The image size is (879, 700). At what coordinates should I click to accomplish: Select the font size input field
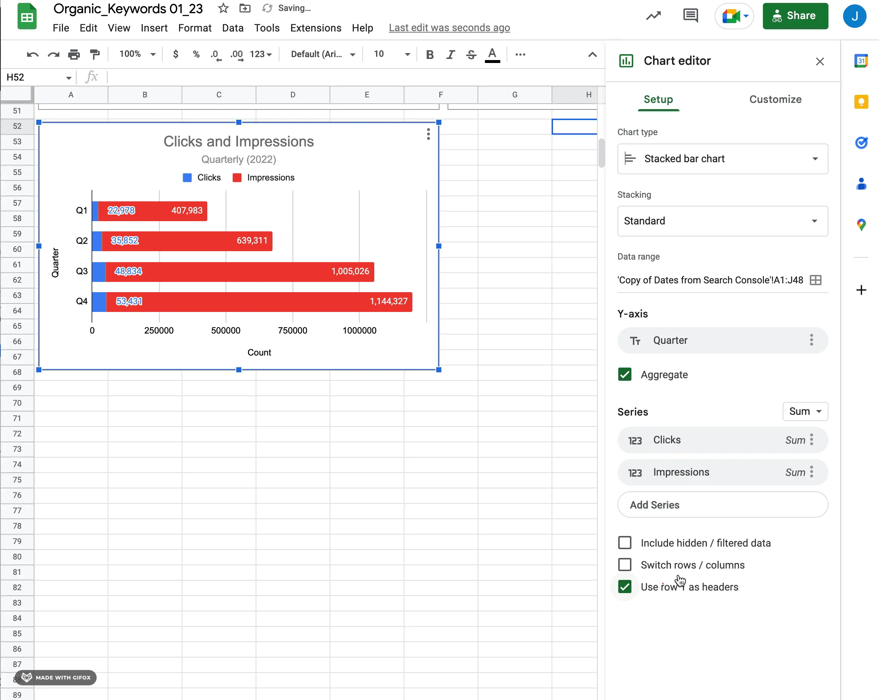(379, 54)
